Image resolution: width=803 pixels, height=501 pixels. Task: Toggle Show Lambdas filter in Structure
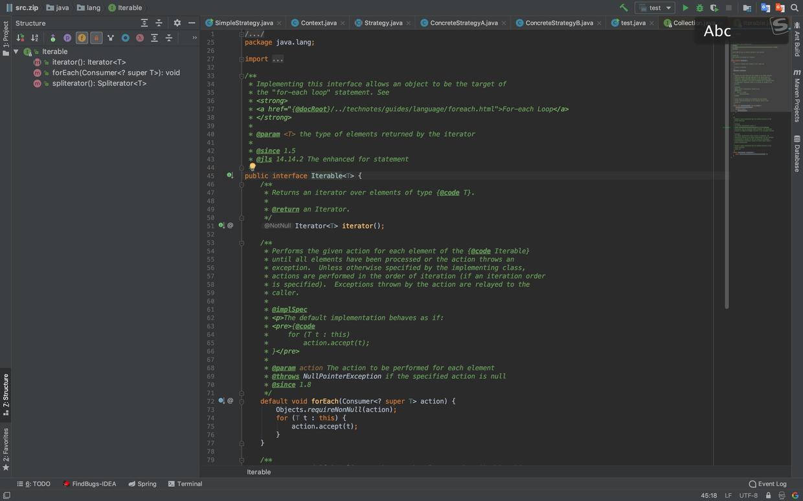click(x=139, y=38)
